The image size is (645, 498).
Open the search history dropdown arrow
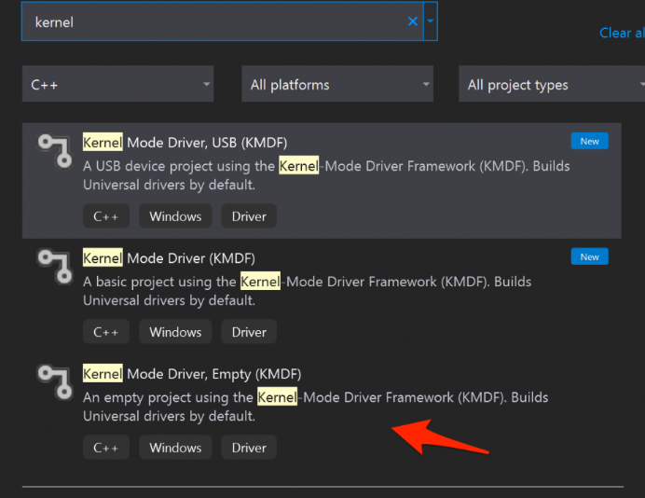pyautogui.click(x=430, y=21)
